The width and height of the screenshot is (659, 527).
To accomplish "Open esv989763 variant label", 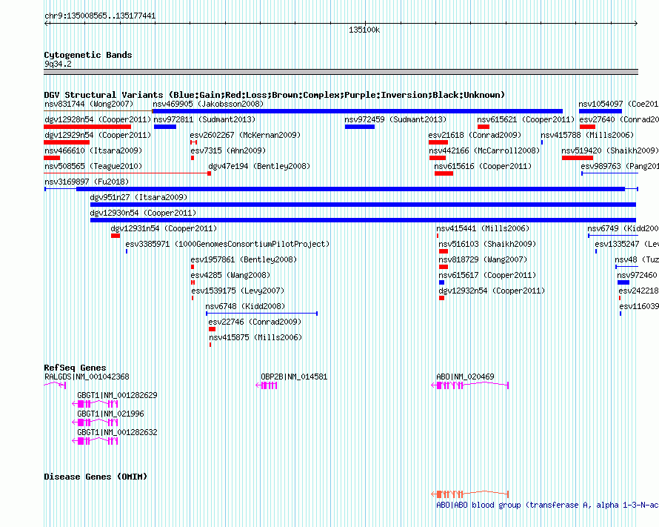I will click(x=620, y=166).
